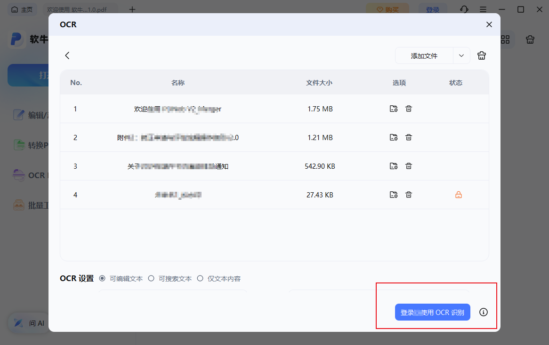
Task: Select file name in row 1
Action: coord(178,109)
